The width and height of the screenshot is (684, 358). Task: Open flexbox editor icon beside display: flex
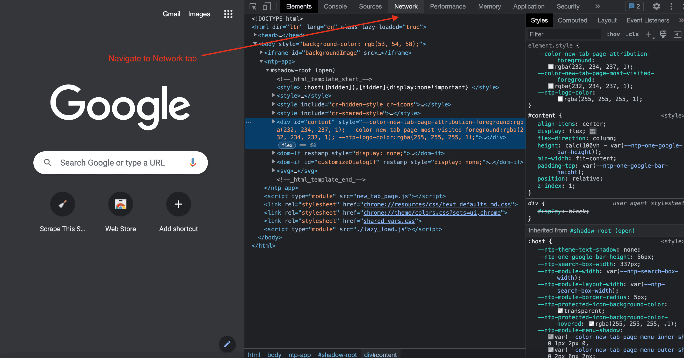tap(593, 131)
